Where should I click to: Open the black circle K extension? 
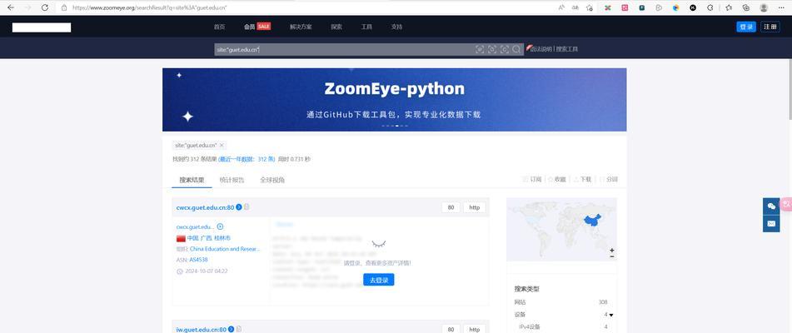[x=693, y=7]
